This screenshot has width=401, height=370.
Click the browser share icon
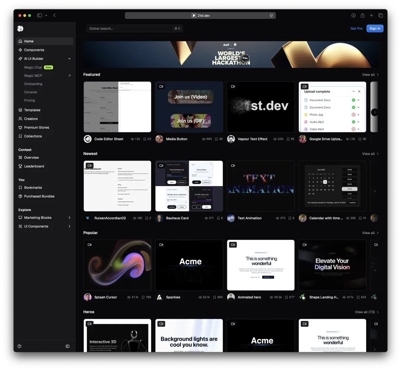(362, 15)
